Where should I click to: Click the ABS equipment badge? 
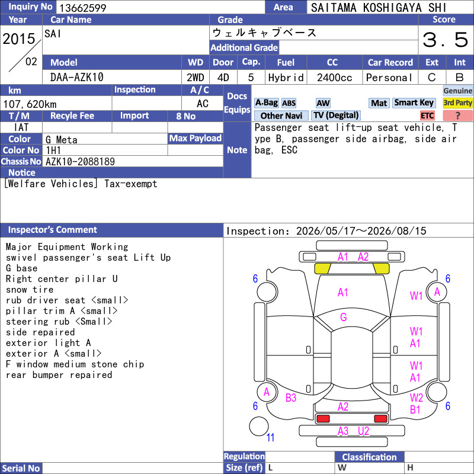coord(289,103)
